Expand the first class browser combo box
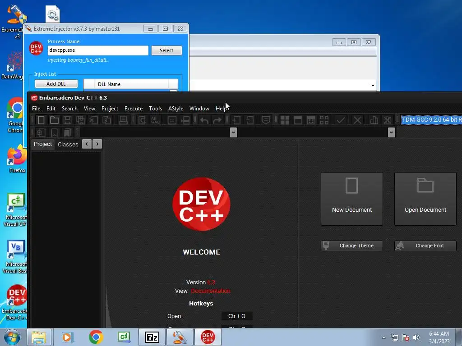462x346 pixels. [x=233, y=132]
